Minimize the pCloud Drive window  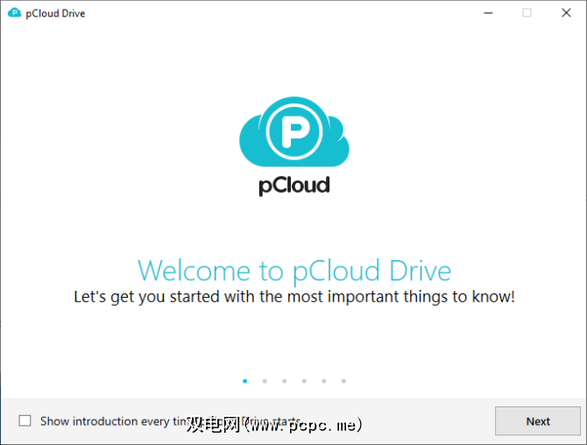[488, 13]
